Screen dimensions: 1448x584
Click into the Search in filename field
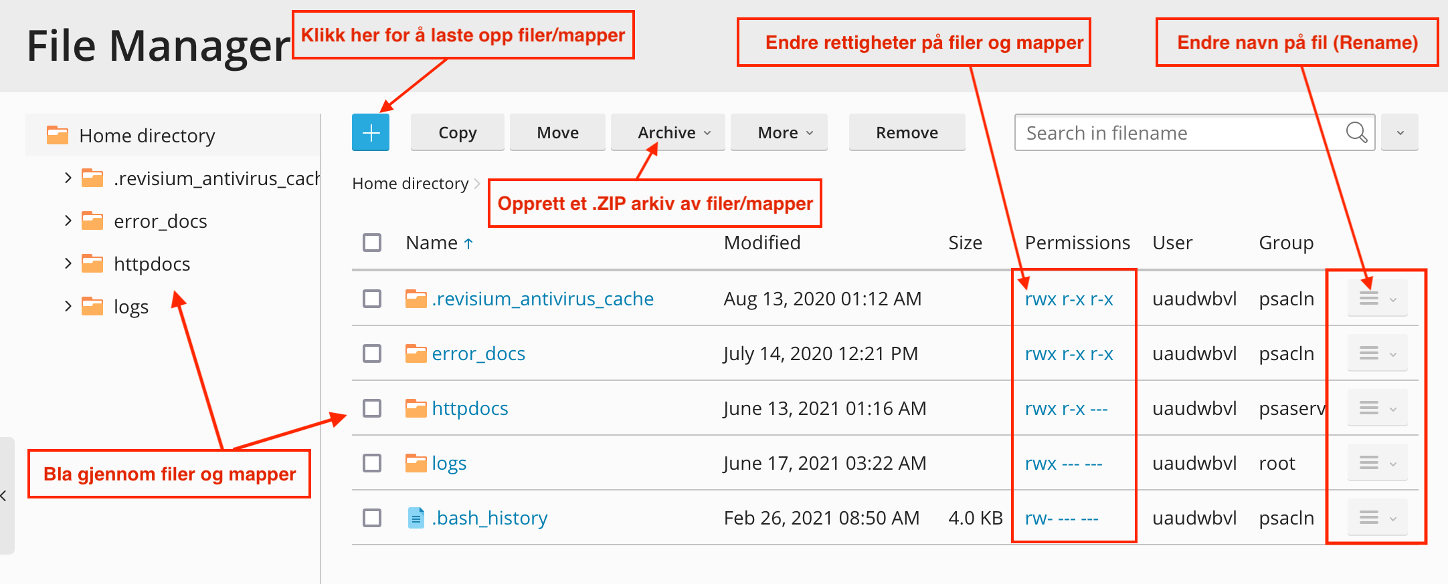click(1178, 133)
